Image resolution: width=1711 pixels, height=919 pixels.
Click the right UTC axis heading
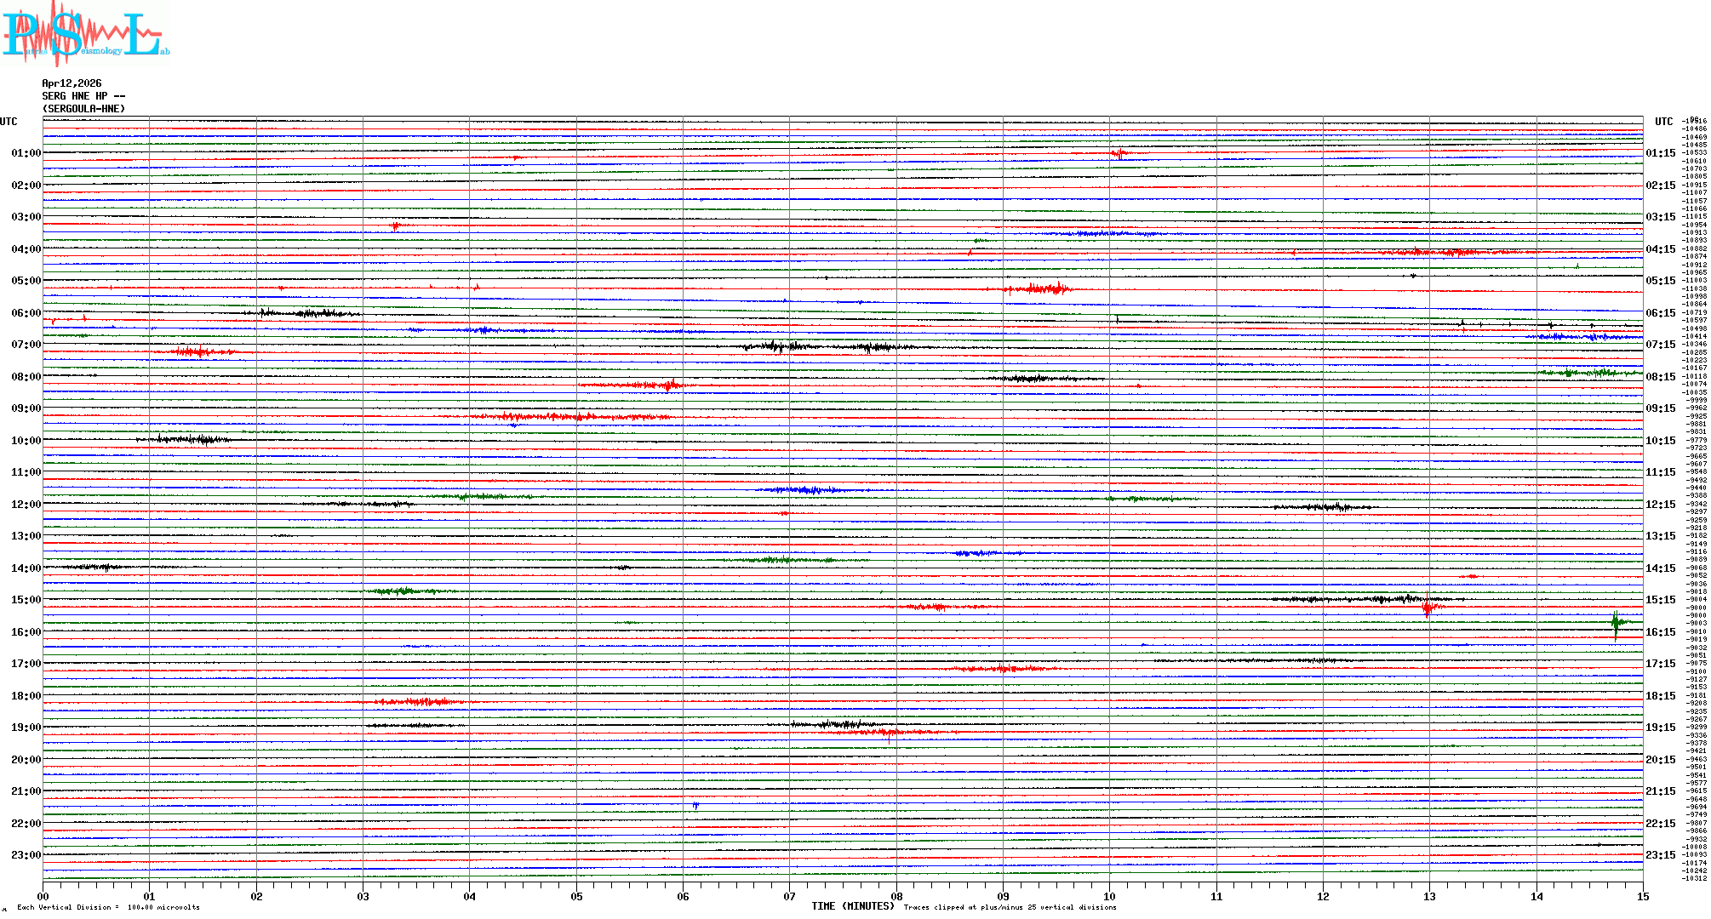pos(1663,122)
